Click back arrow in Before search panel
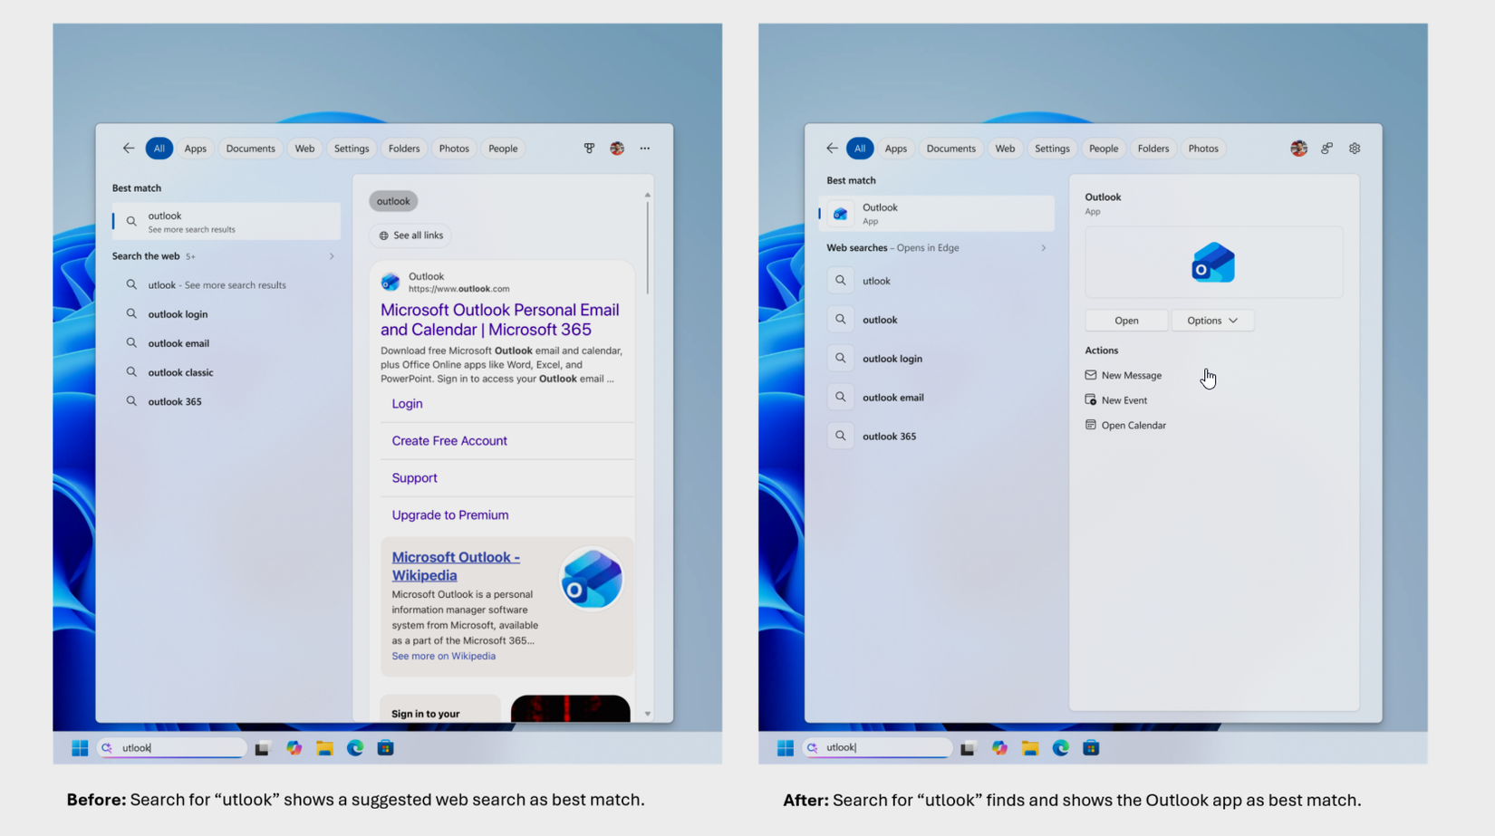The image size is (1495, 836). [x=129, y=149]
